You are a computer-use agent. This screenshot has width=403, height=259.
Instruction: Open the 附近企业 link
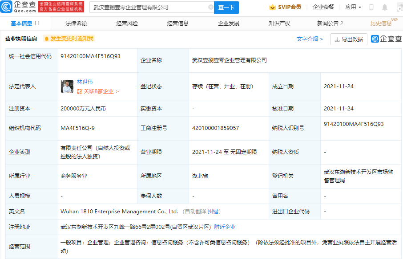coord(225,227)
